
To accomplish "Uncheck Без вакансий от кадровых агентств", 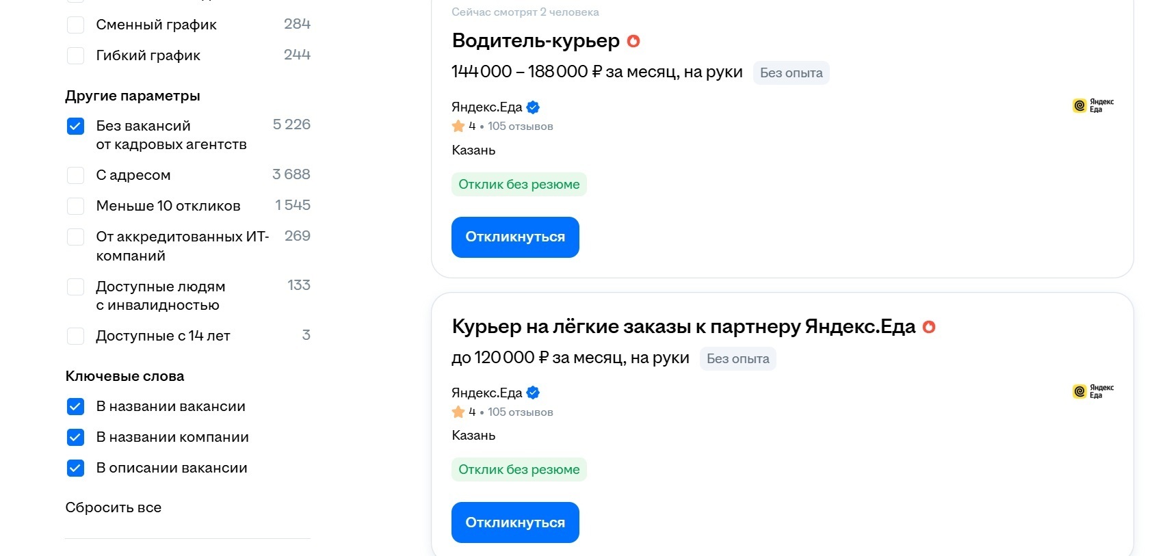I will [75, 126].
